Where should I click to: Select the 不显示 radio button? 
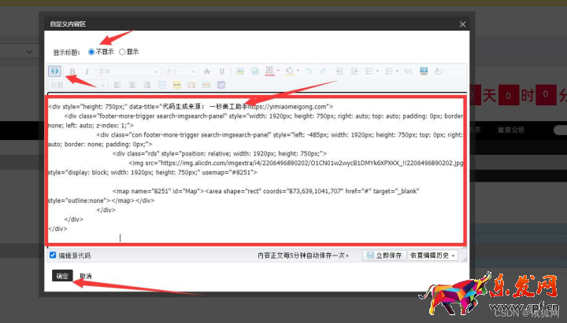point(92,52)
